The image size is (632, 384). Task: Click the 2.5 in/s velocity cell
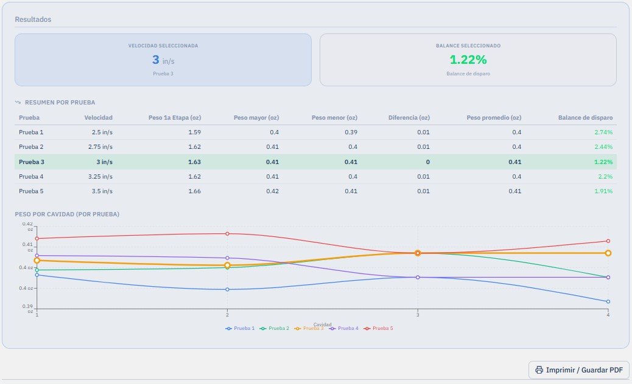tap(102, 132)
